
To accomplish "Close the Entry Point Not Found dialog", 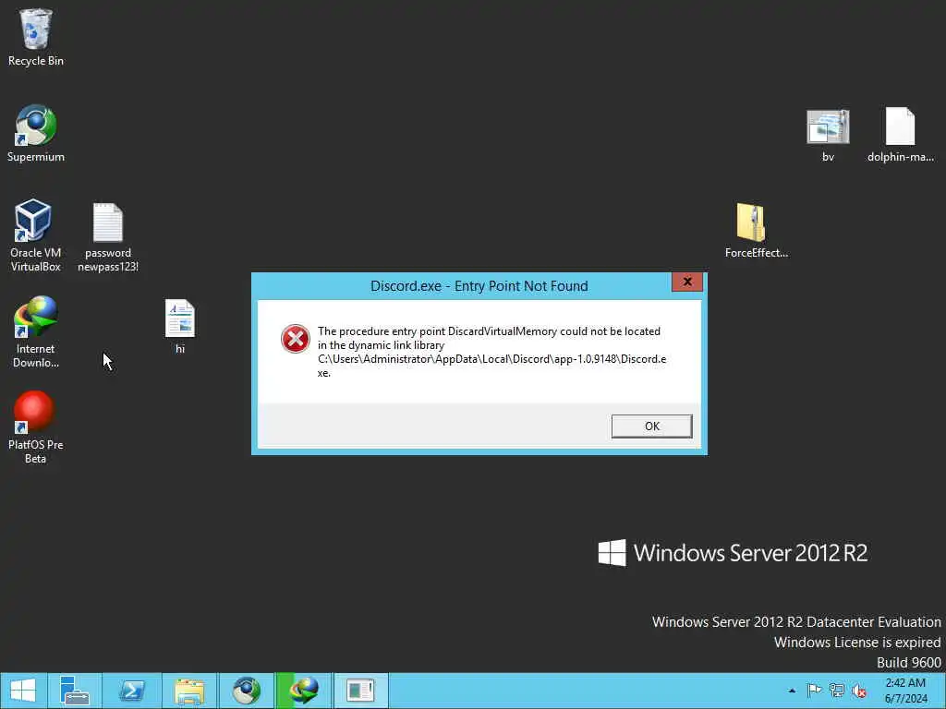I will (x=687, y=282).
